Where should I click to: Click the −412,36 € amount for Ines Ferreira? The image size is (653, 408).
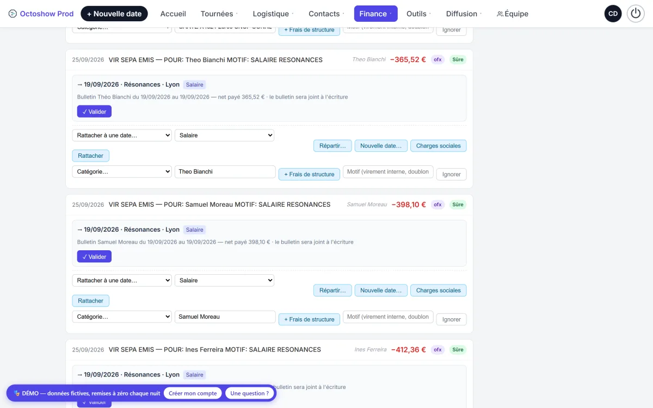[x=409, y=349]
